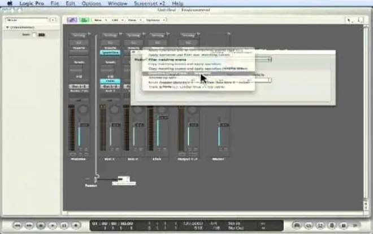Toggle the green MIDI Out button
Screen dimensions: 373x234
point(84,20)
